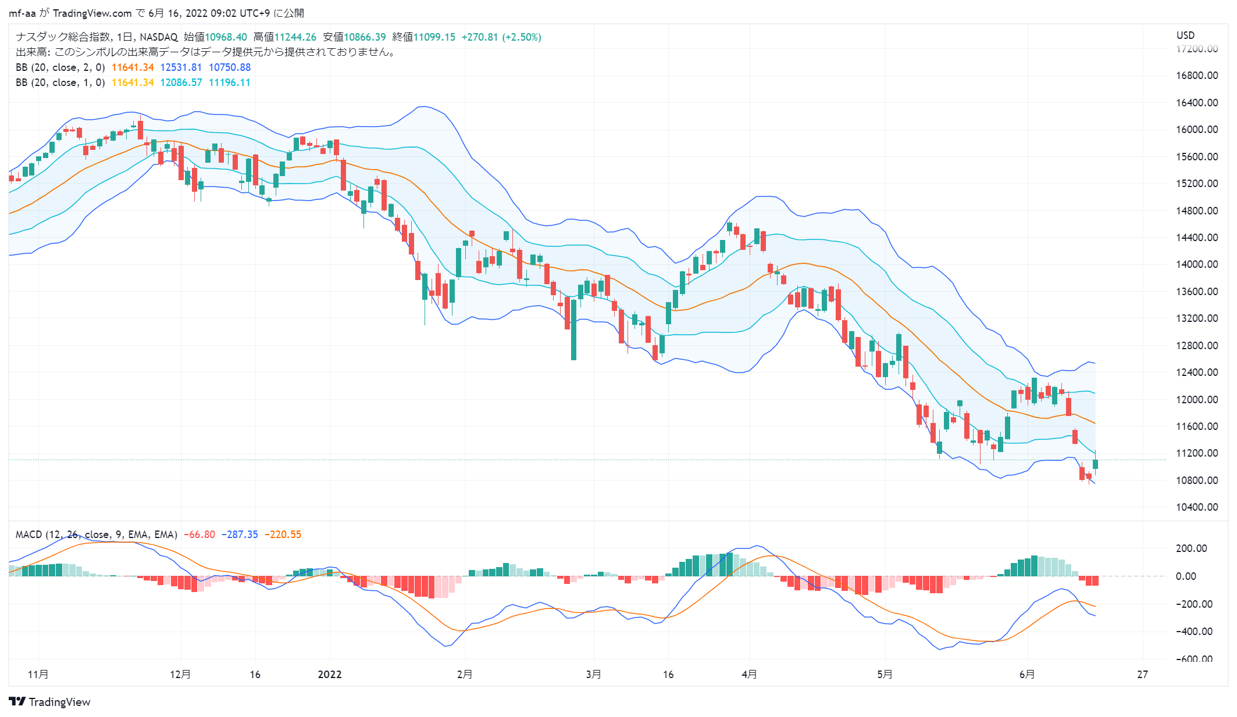Click the MACD (12, 26, close, 9) legend
The height and width of the screenshot is (717, 1237).
97,535
